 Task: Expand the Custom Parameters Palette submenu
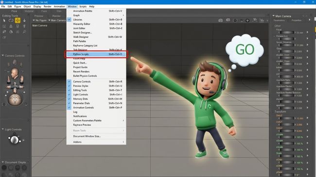pos(96,120)
